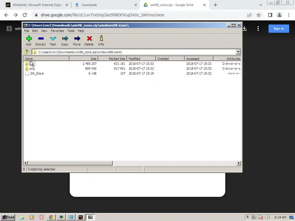Viewport: 295px width, 221px height.
Task: Close the Downloads browser tab
Action: [x=136, y=5]
